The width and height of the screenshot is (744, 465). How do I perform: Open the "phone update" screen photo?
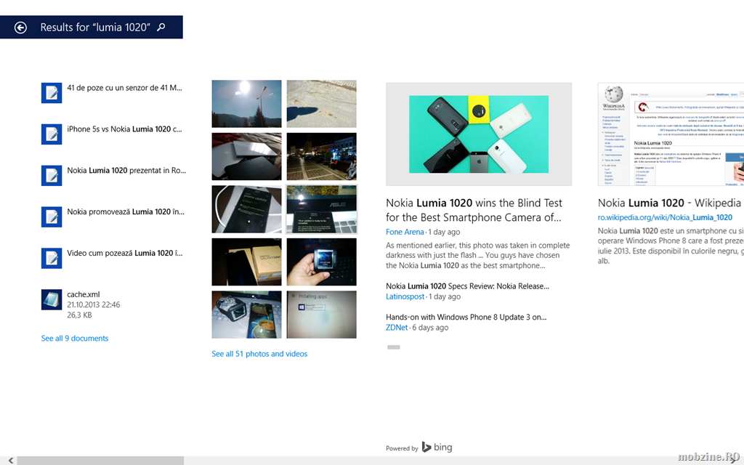(x=246, y=209)
